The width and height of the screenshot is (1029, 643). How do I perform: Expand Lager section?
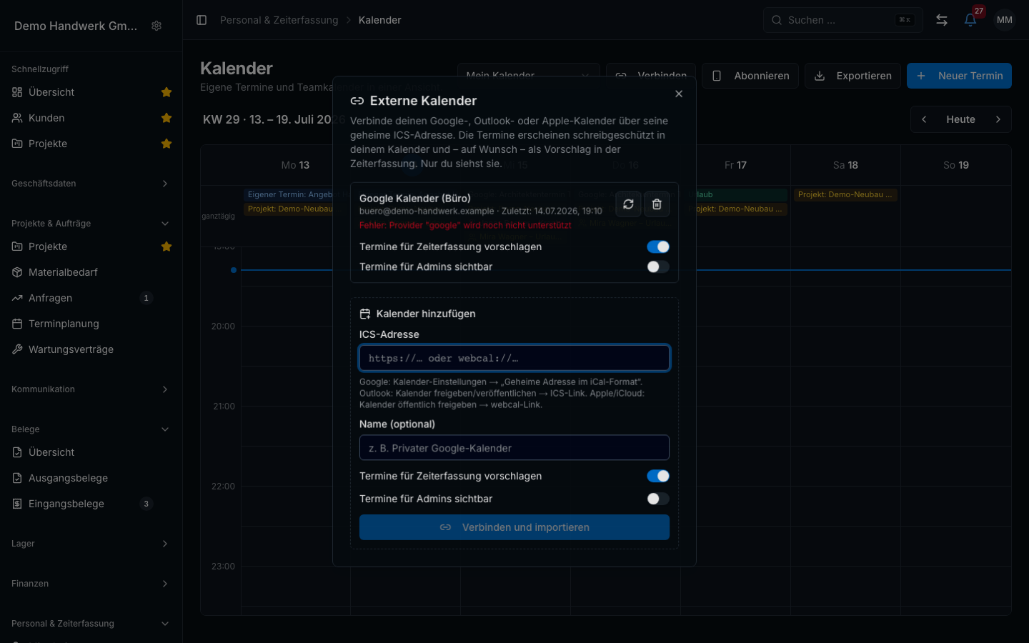(91, 544)
